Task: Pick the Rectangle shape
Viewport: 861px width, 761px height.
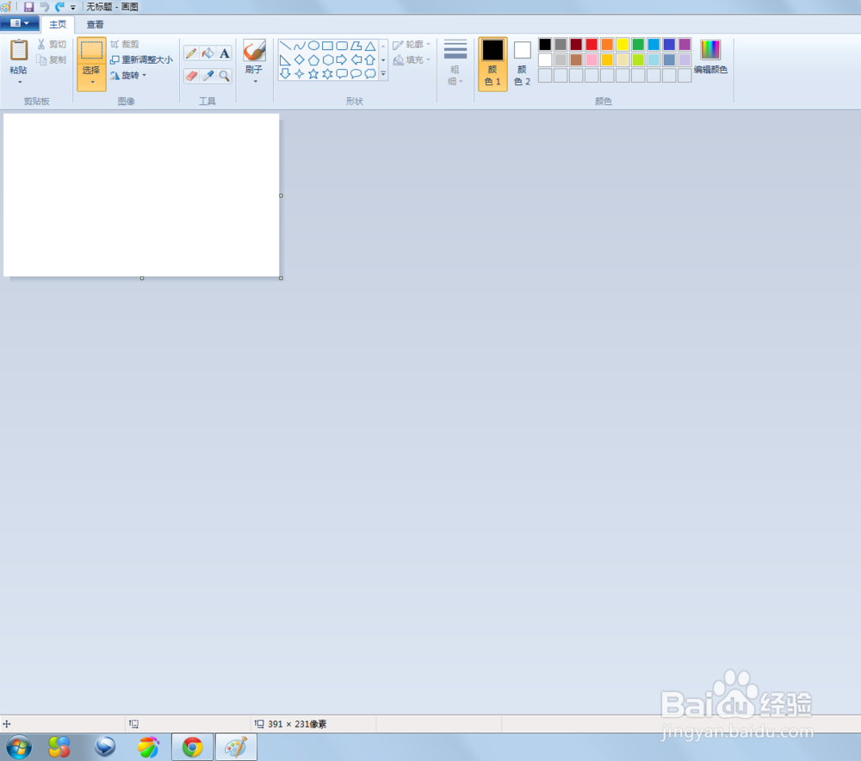Action: 328,46
